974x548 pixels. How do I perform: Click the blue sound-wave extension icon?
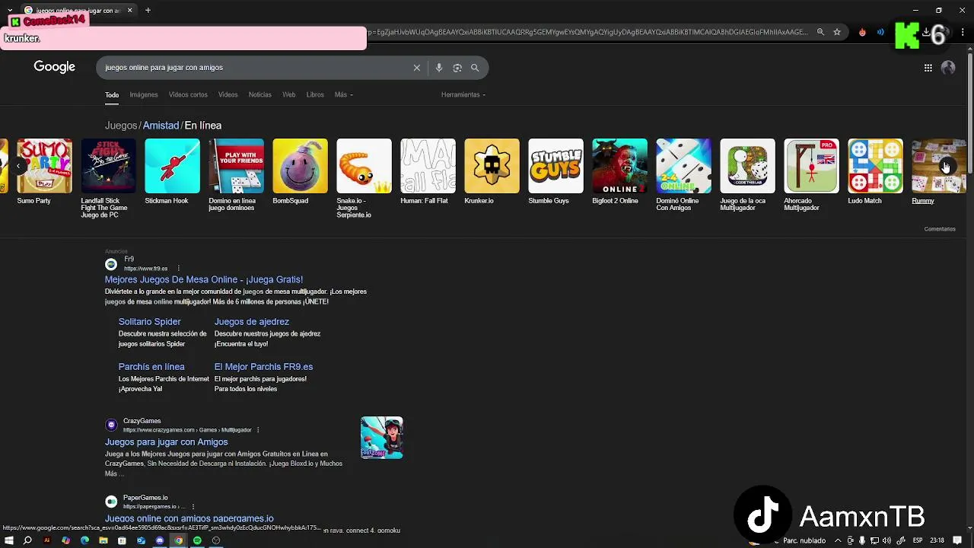[880, 32]
